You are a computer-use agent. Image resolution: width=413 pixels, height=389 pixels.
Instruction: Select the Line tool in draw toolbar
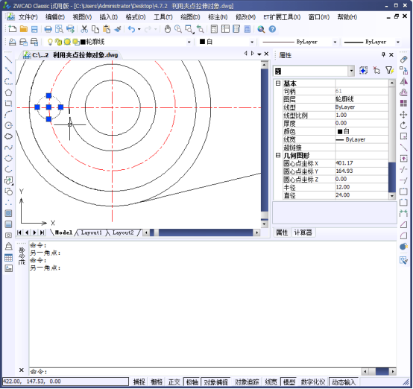(x=8, y=60)
